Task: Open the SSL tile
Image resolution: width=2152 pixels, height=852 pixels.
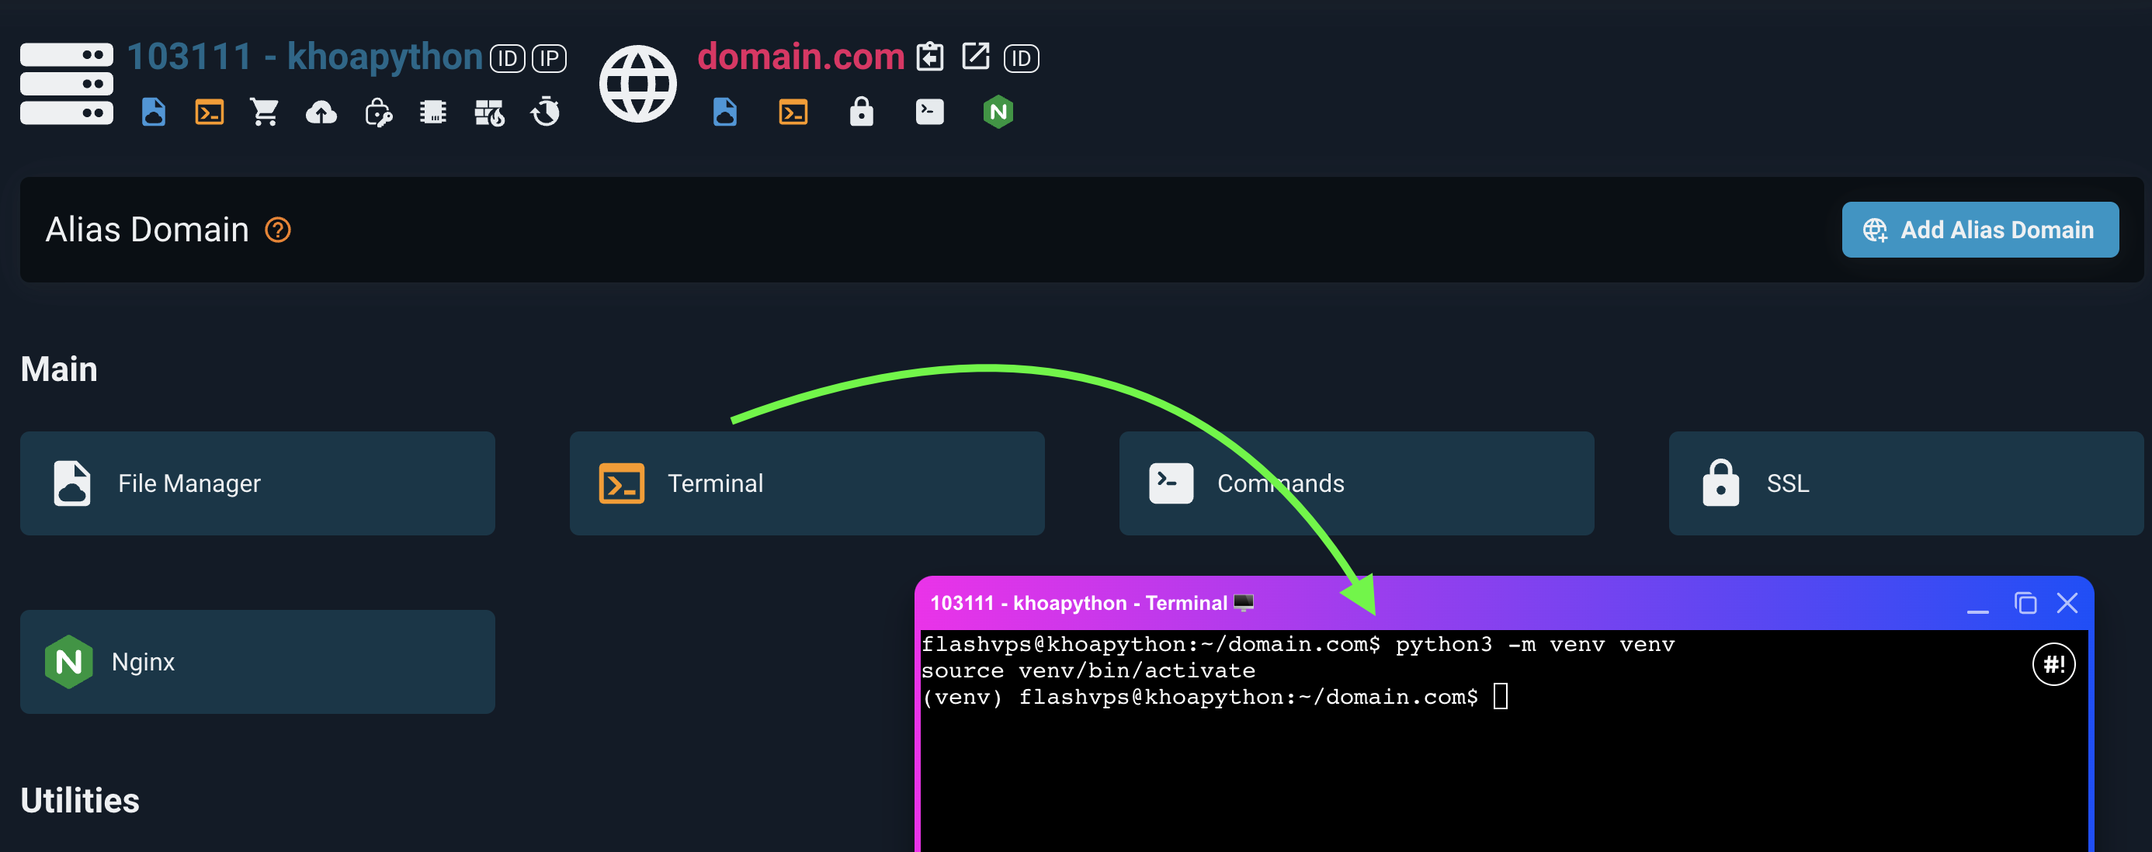Action: click(1906, 483)
